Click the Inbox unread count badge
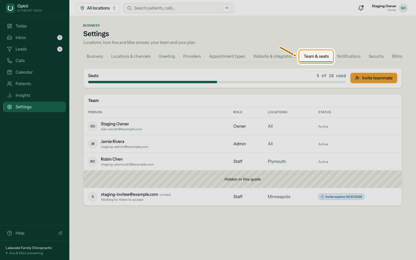 coord(60,38)
